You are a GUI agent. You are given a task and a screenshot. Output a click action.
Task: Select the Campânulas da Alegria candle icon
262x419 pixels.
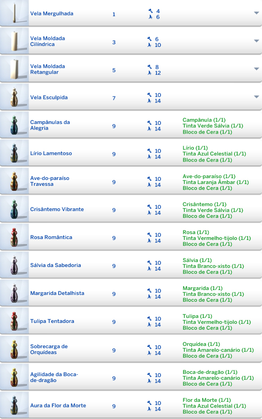click(14, 125)
